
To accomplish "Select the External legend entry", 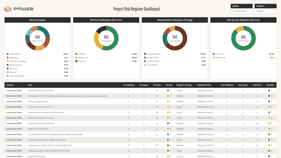I will pyautogui.click(x=12, y=72).
